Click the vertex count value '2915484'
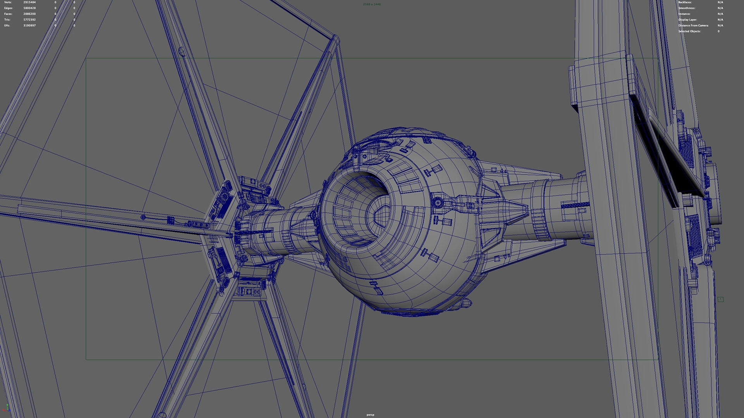 pos(29,2)
